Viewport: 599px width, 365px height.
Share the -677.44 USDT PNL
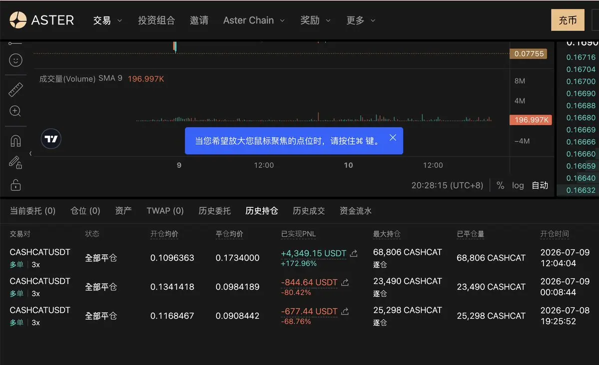[345, 311]
